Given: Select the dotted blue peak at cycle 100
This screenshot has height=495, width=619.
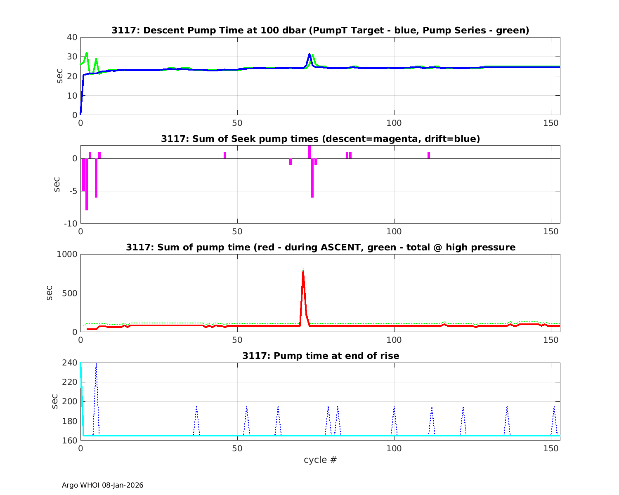Looking at the screenshot, I should (x=394, y=408).
